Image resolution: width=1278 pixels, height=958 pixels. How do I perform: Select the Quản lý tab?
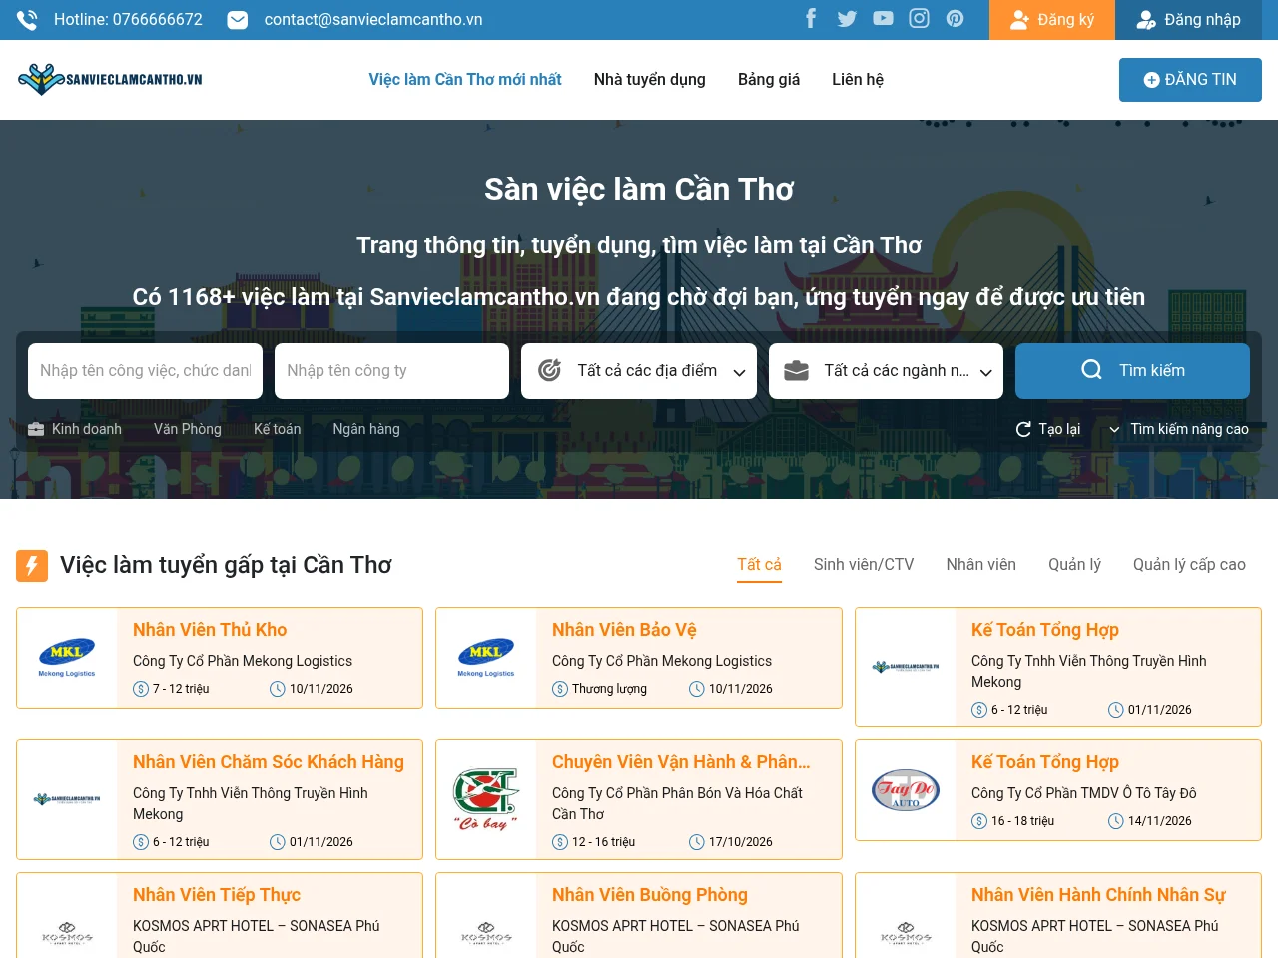click(1074, 565)
